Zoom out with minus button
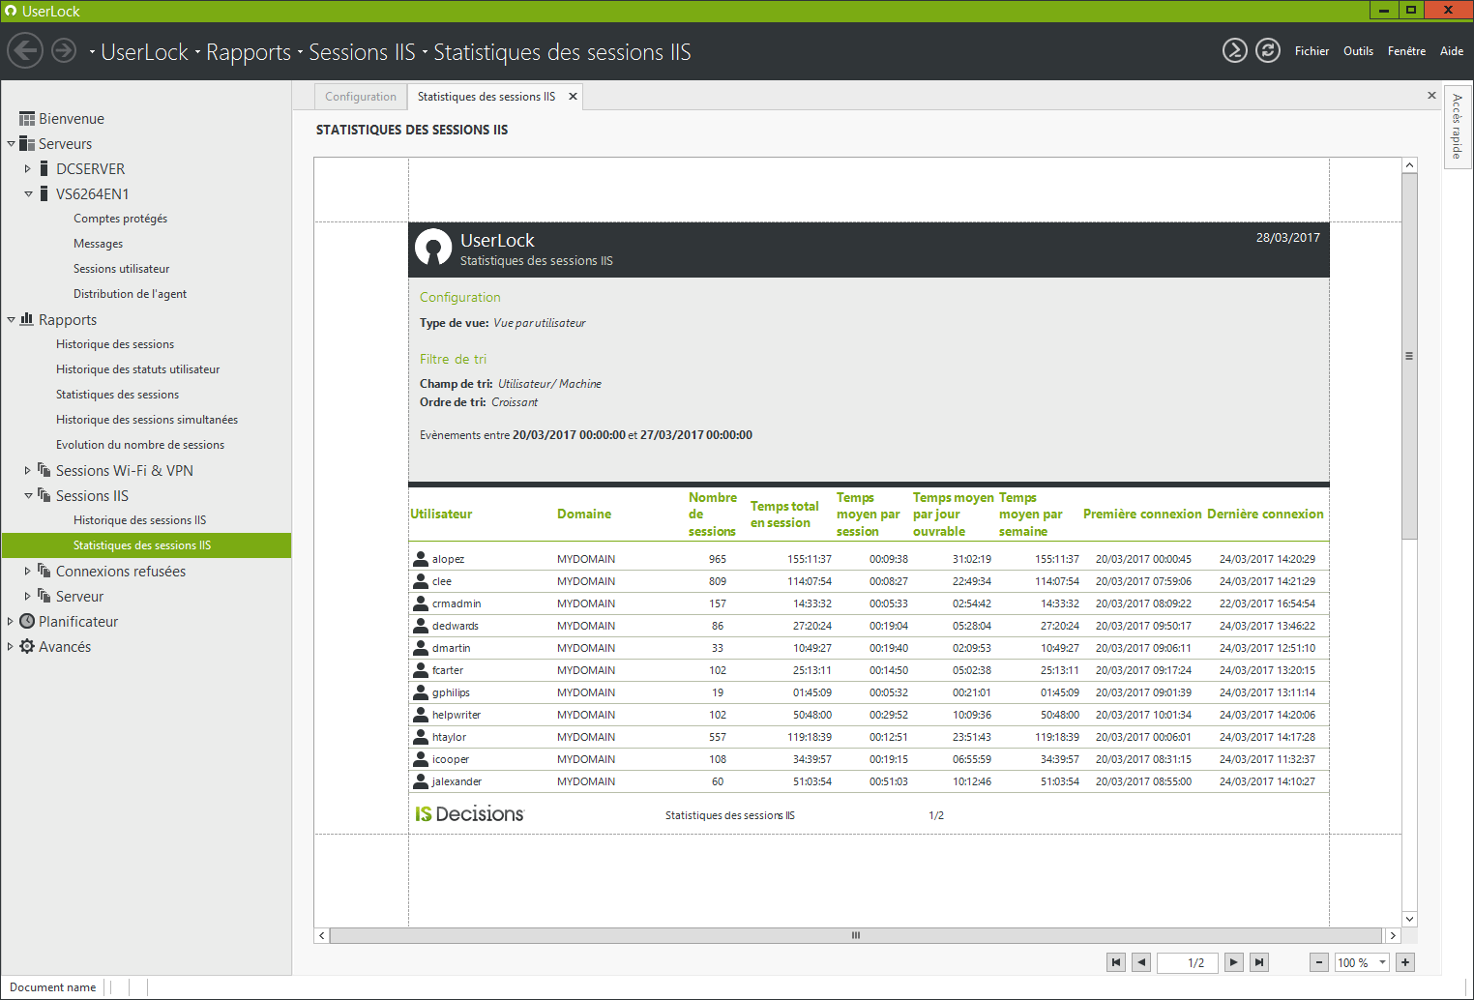The image size is (1474, 1000). (x=1319, y=962)
